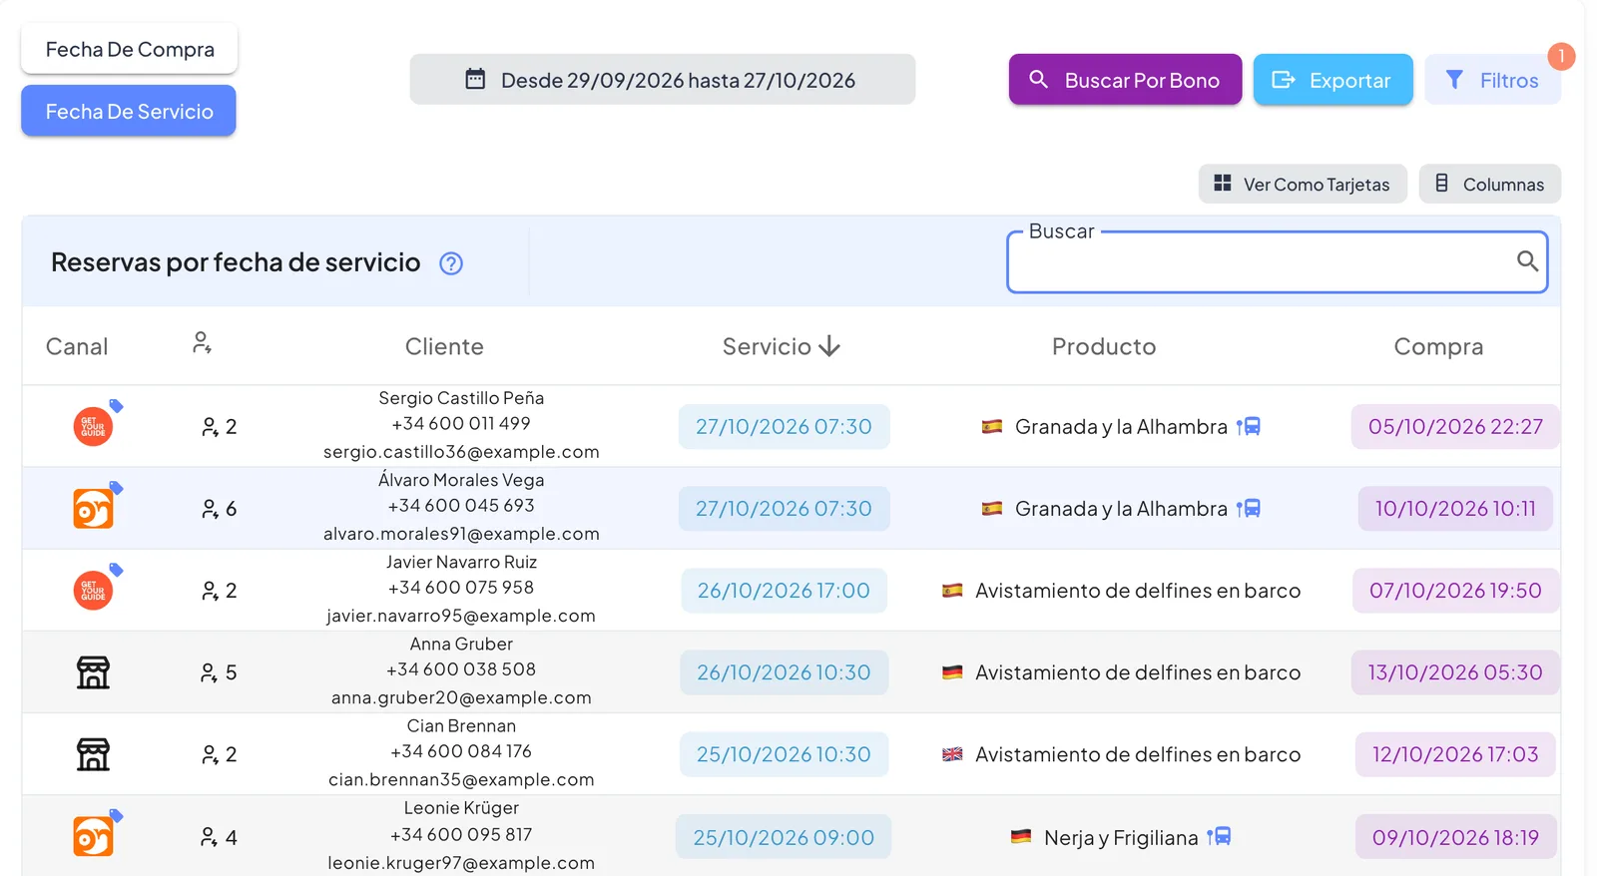Image resolution: width=1597 pixels, height=876 pixels.
Task: Click phone number +34 600 038 508
Action: pyautogui.click(x=461, y=669)
